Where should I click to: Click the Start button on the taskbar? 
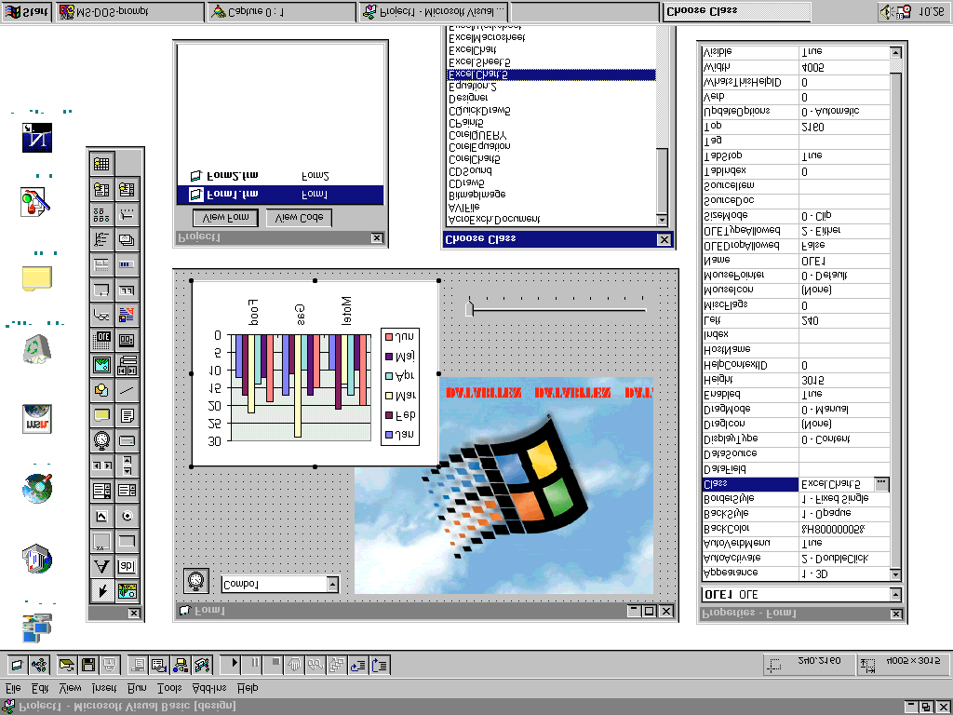point(27,11)
